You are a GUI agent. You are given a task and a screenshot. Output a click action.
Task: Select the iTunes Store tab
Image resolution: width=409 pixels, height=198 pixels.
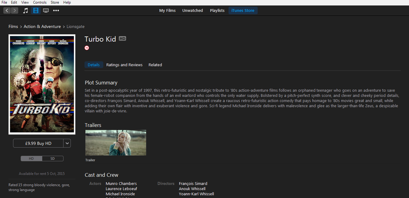[x=243, y=11]
